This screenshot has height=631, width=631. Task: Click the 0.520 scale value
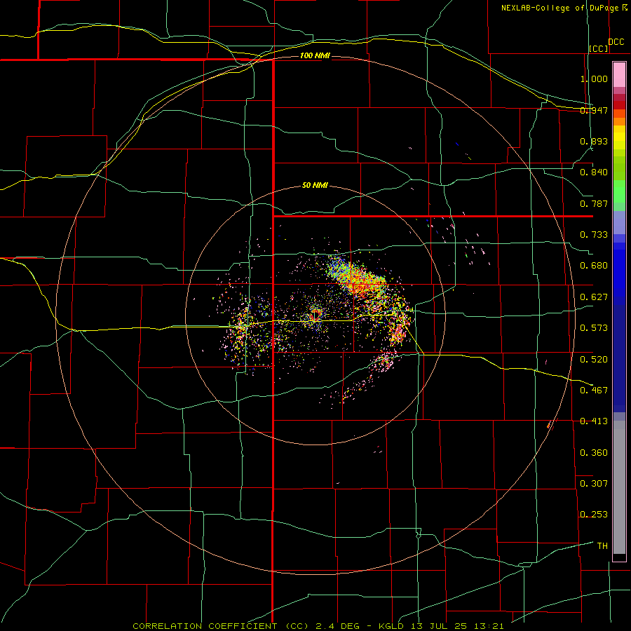[x=594, y=359]
